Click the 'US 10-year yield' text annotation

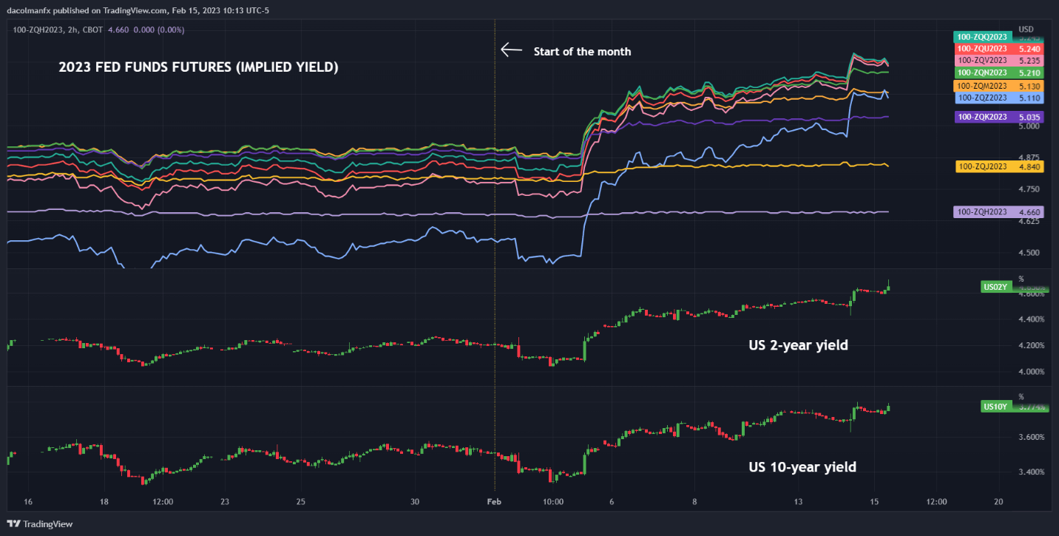click(802, 467)
